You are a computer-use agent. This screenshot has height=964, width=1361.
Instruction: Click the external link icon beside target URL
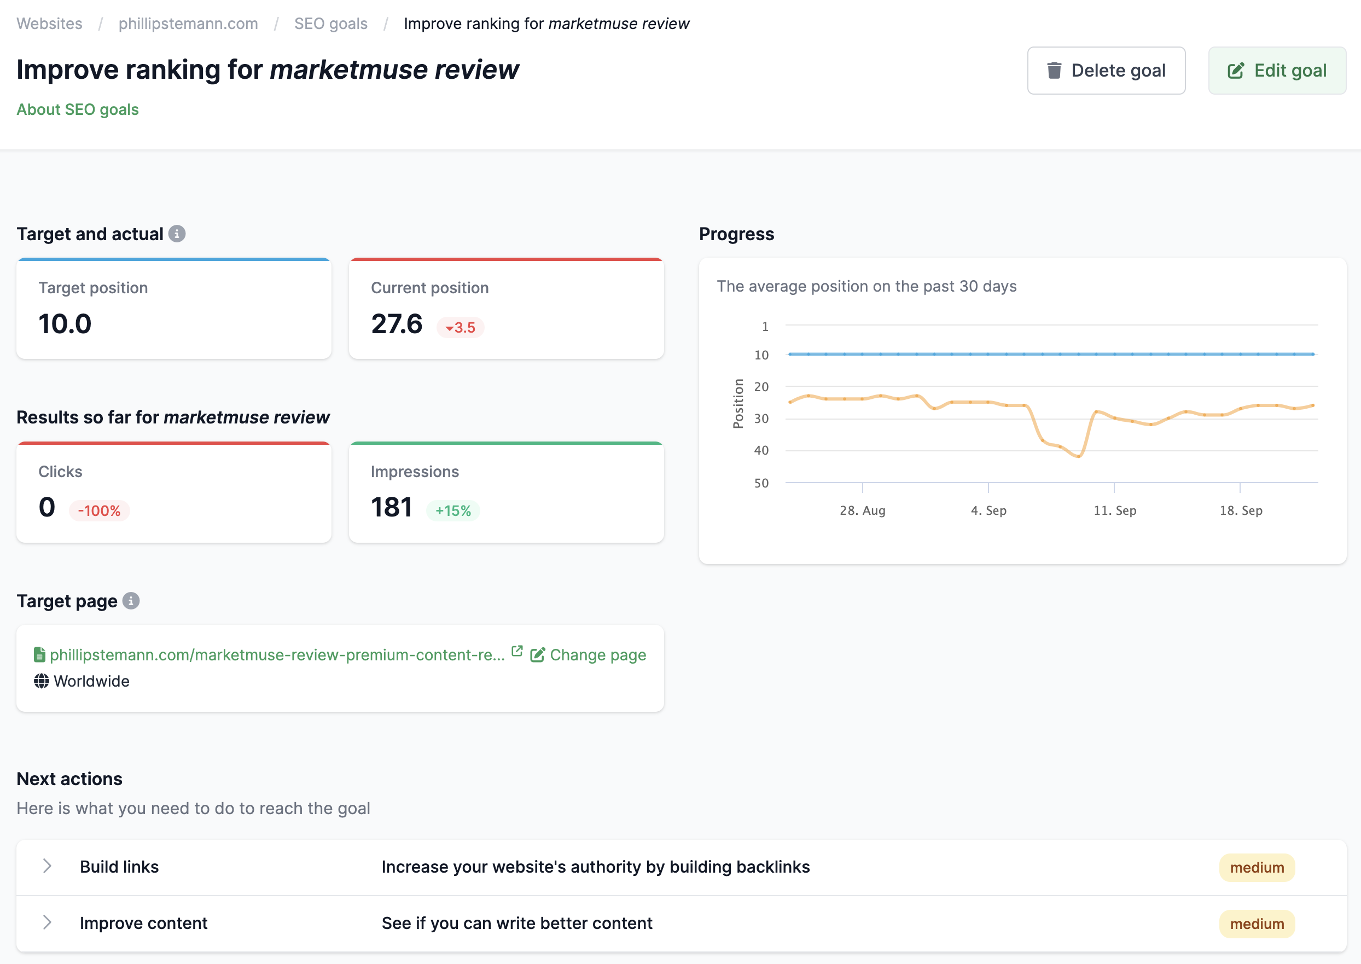click(517, 651)
